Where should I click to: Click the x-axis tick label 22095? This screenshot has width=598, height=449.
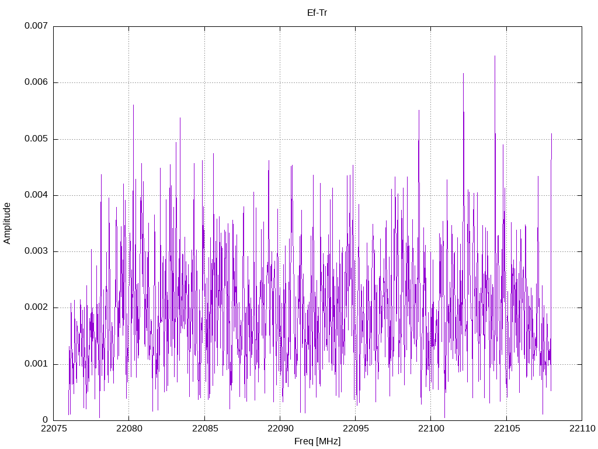pyautogui.click(x=356, y=429)
